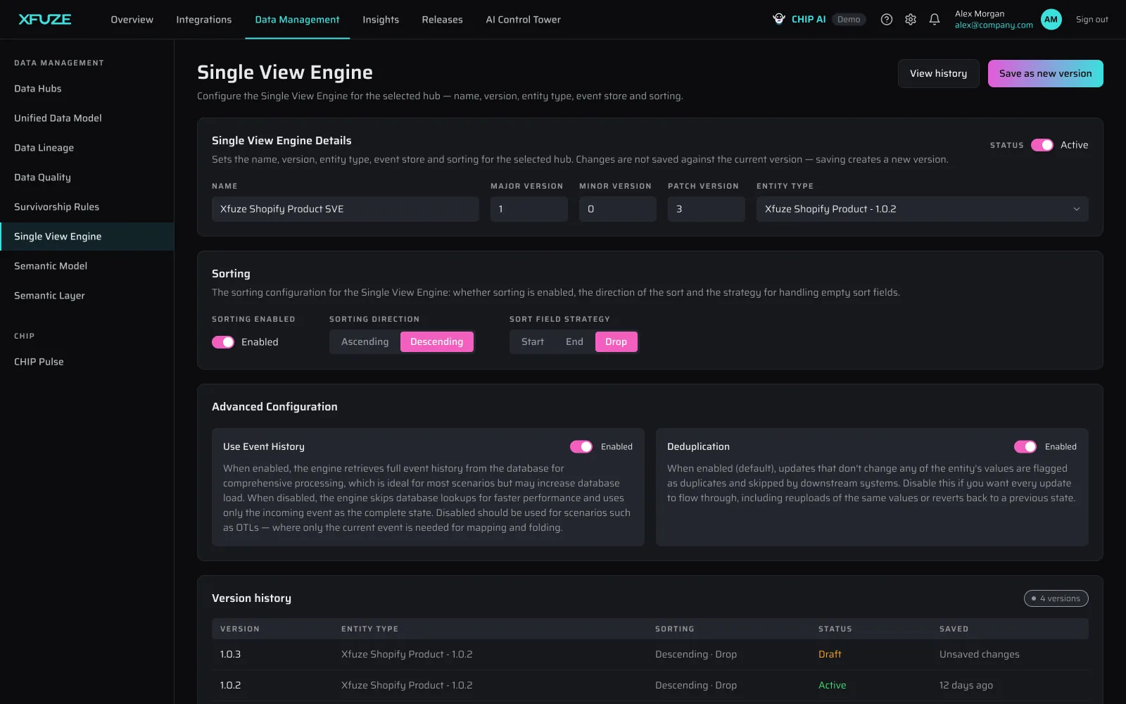Click version 1.0.3 in history table

pos(230,655)
